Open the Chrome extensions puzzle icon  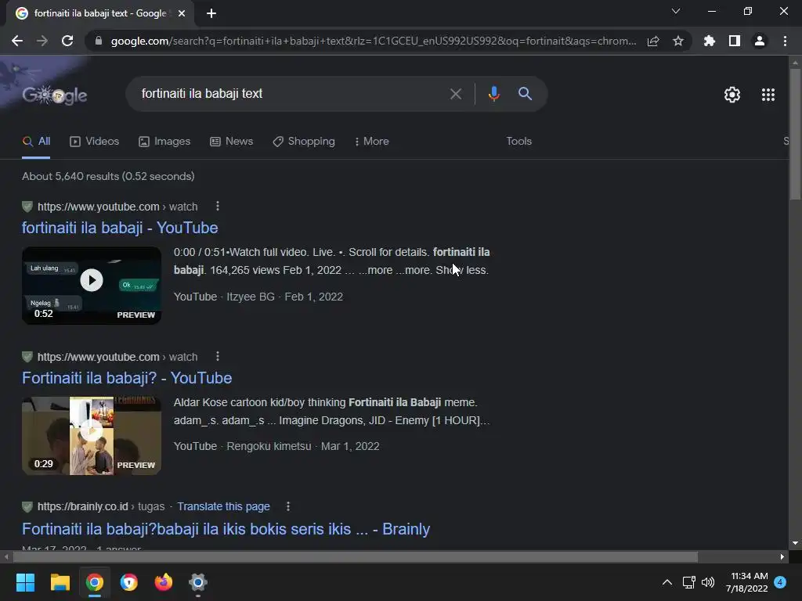[710, 41]
